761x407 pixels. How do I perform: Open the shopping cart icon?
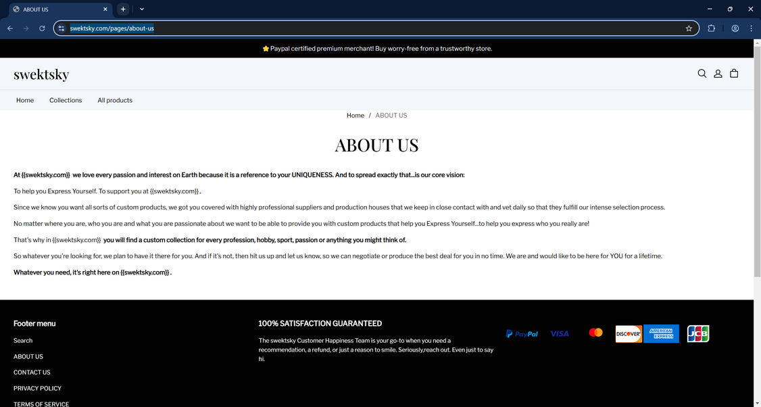[x=734, y=73]
